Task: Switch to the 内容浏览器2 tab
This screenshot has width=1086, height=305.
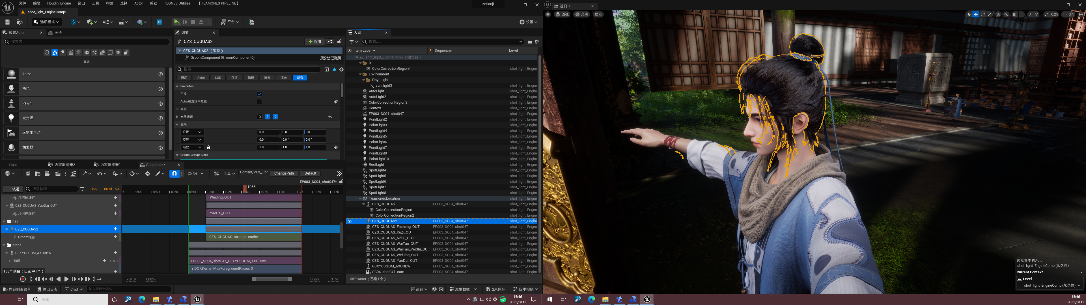Action: [64, 165]
